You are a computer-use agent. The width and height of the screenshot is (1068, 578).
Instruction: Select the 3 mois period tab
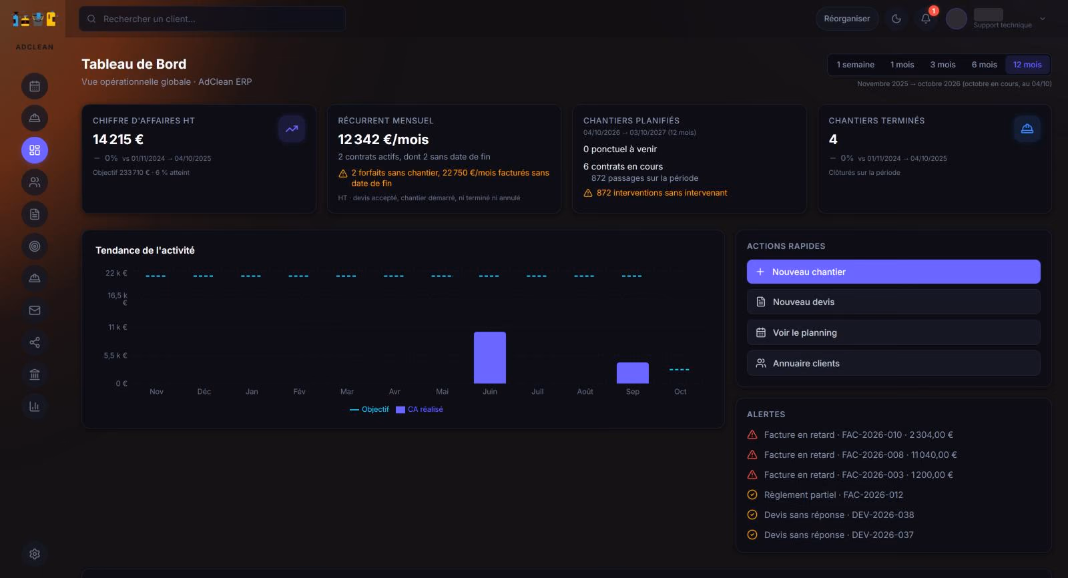tap(943, 65)
